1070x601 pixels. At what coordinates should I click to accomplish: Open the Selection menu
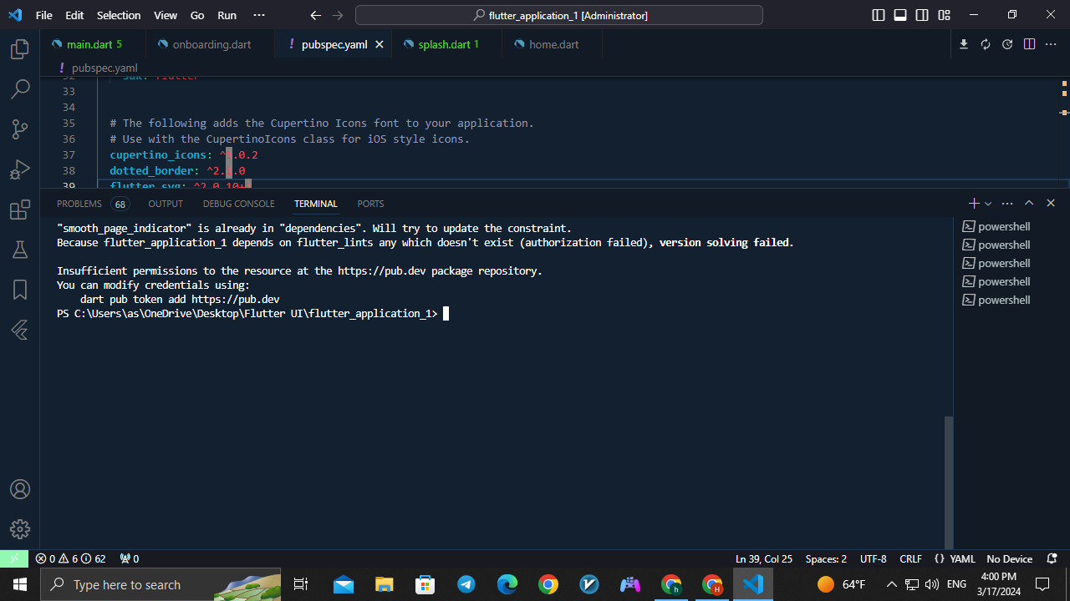(119, 15)
